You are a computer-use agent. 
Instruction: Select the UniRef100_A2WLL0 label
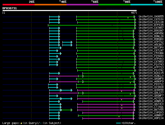click(x=151, y=76)
